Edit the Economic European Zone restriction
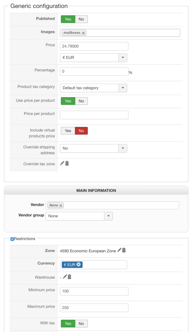 119,251
